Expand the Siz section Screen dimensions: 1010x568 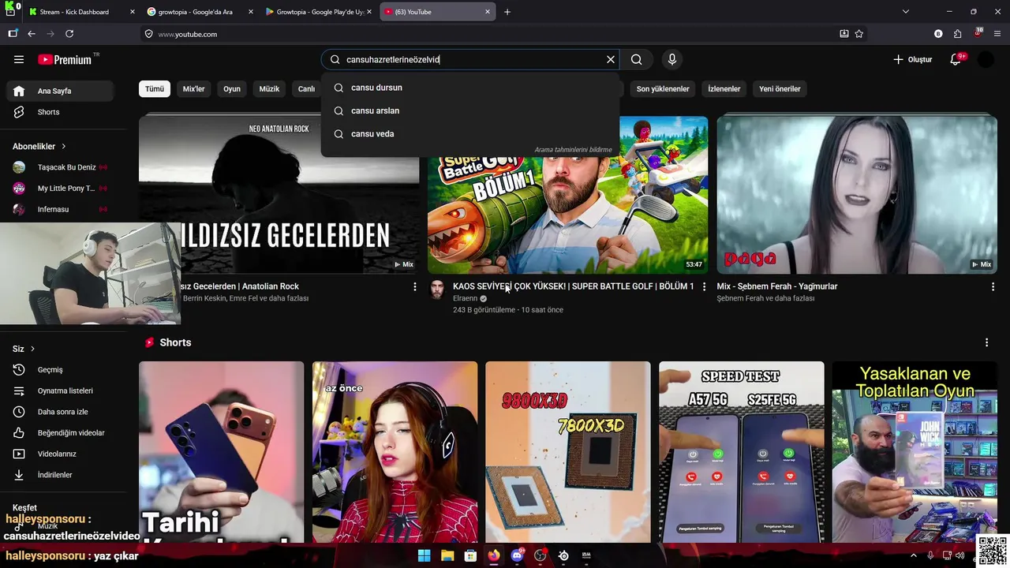24,349
